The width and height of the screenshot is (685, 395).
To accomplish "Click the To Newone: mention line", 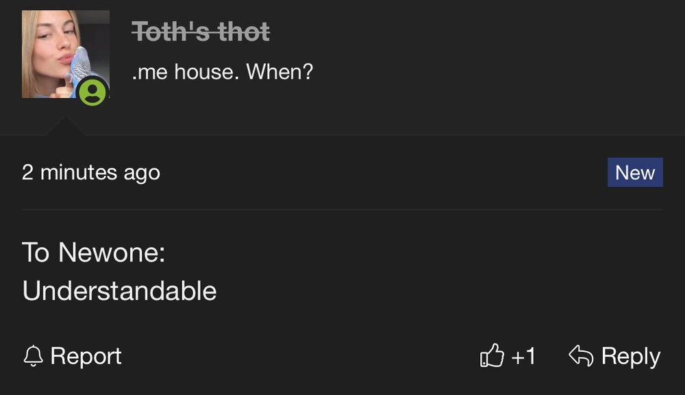I will (93, 253).
